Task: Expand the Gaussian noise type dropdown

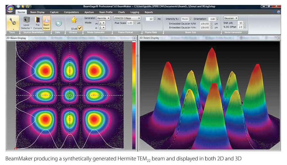Action: point(231,18)
